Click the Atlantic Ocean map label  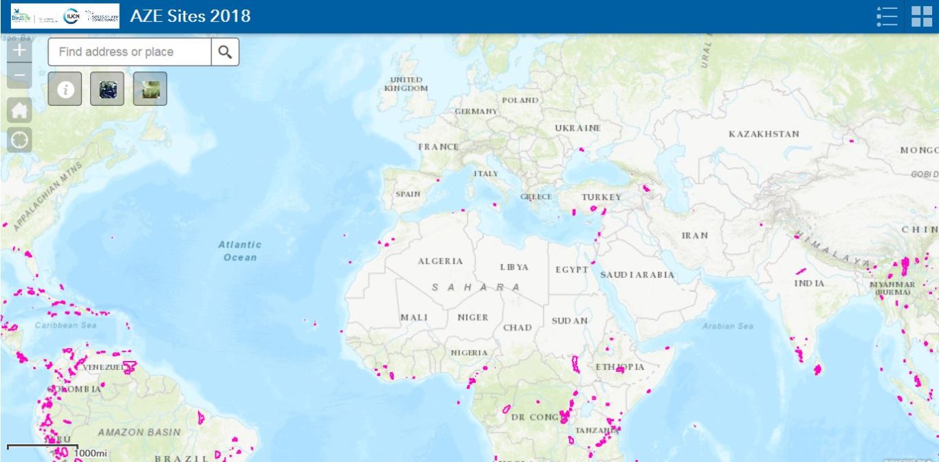tap(240, 250)
